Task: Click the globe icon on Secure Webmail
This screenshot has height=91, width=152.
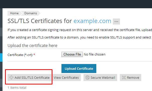Action: tap(88, 77)
